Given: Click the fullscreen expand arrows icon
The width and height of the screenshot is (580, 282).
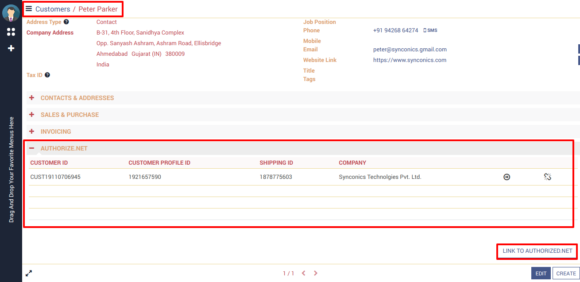Looking at the screenshot, I should 29,274.
